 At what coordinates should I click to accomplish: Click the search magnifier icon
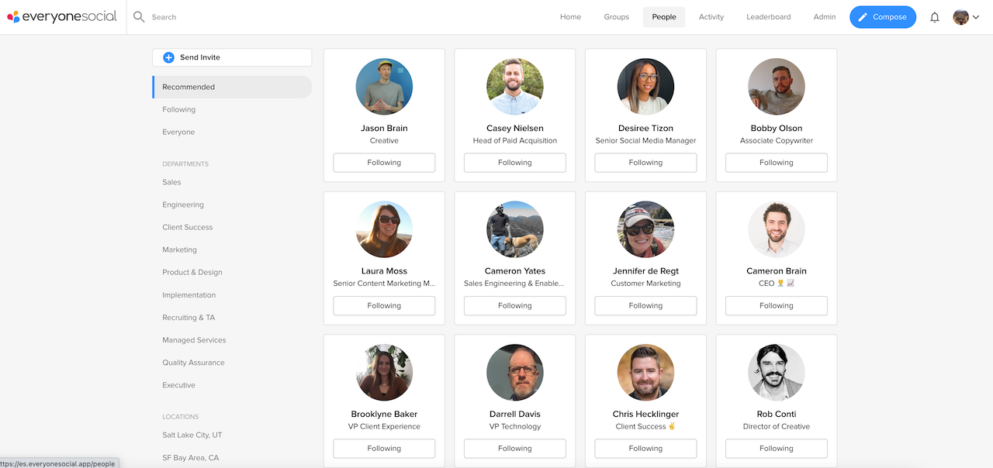click(138, 16)
